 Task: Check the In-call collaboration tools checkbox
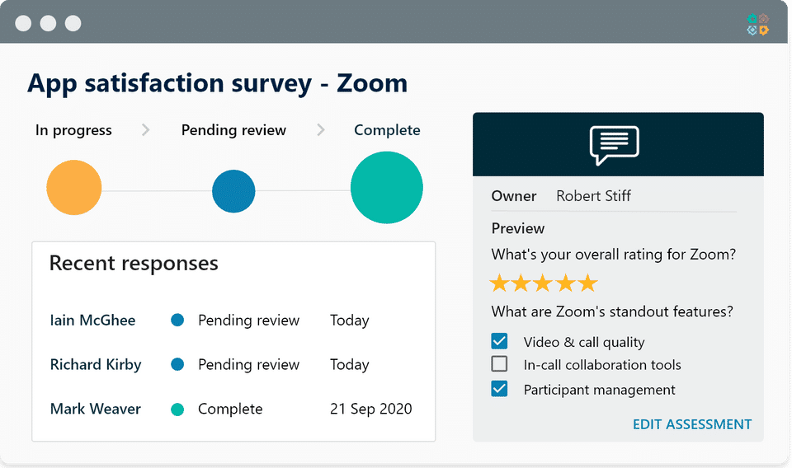[499, 364]
